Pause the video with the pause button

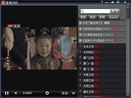click(7, 93)
